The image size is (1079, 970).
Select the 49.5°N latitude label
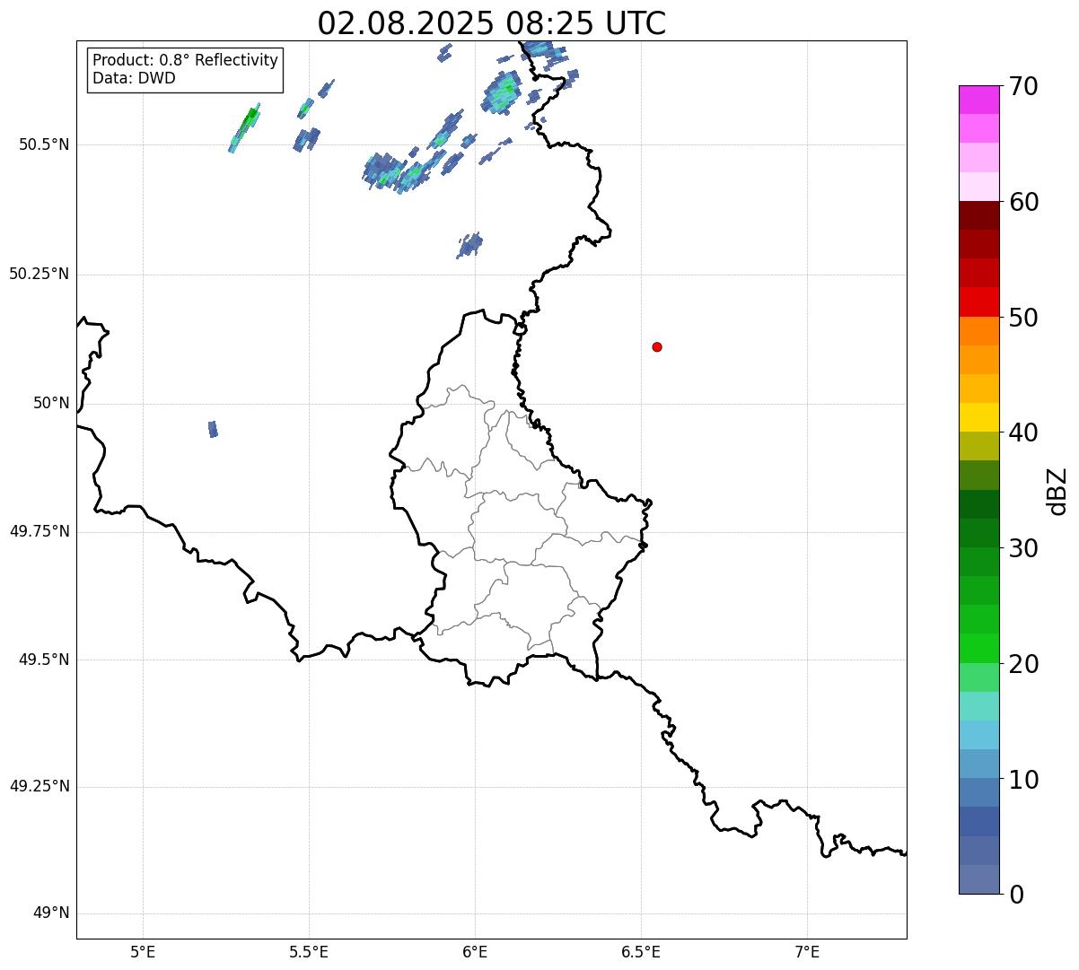pyautogui.click(x=45, y=660)
